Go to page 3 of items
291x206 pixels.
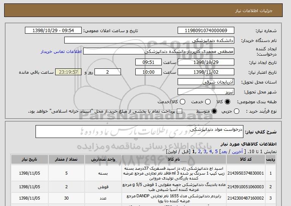(x=205, y=152)
